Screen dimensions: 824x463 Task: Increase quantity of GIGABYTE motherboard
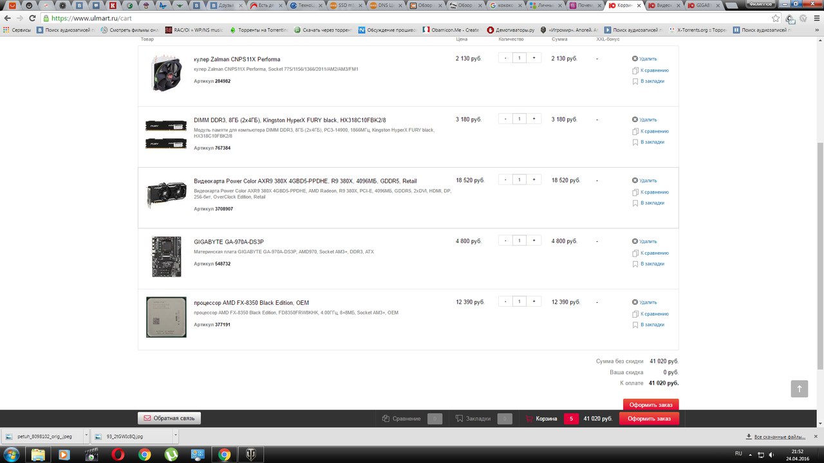pos(534,241)
